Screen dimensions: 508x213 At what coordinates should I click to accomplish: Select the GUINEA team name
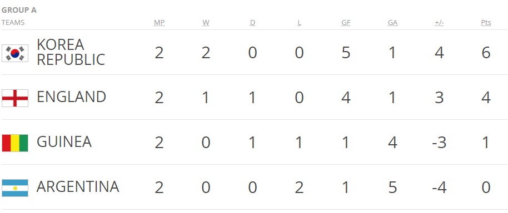point(64,142)
